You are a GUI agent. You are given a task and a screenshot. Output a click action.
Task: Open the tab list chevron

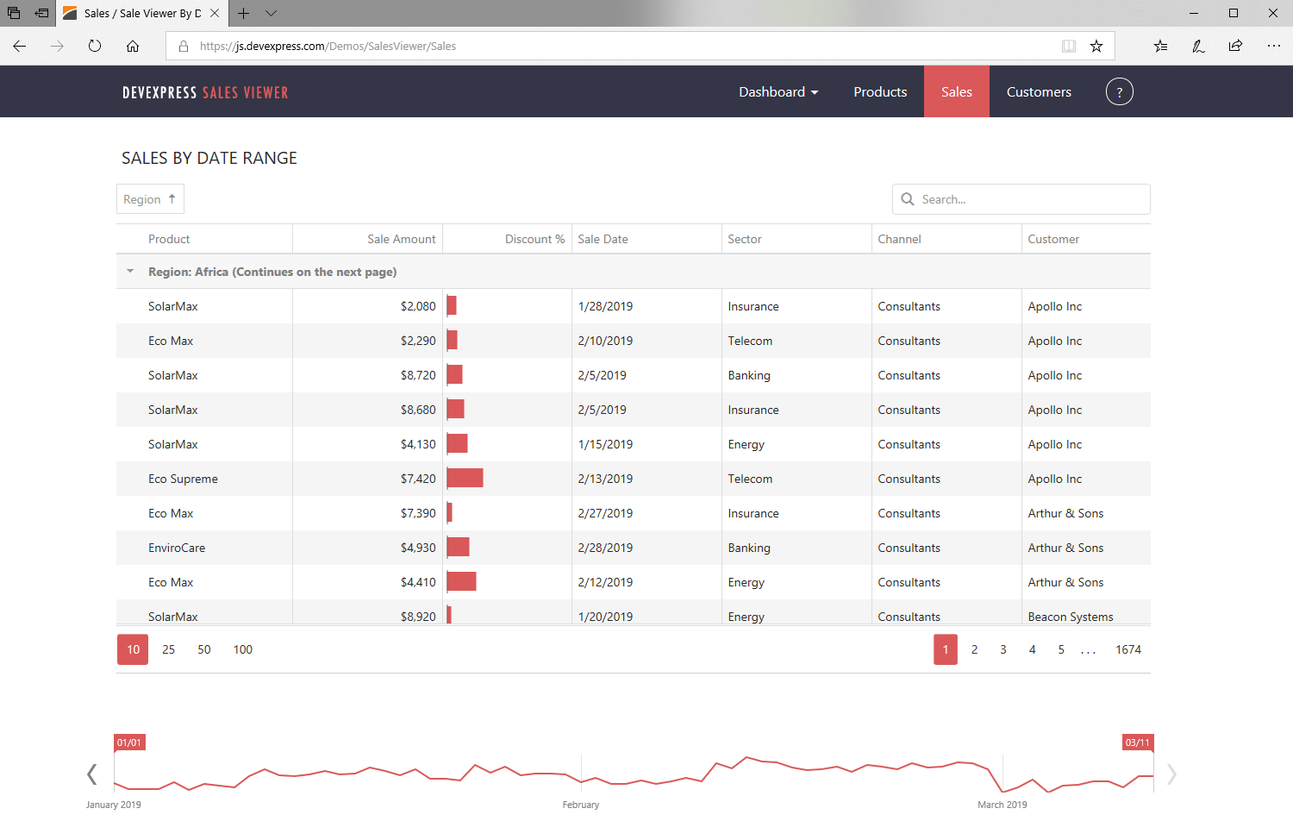(271, 14)
